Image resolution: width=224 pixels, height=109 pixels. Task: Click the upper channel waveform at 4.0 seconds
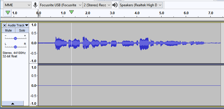(x=137, y=43)
